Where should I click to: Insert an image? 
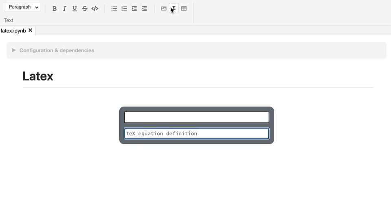point(164,9)
